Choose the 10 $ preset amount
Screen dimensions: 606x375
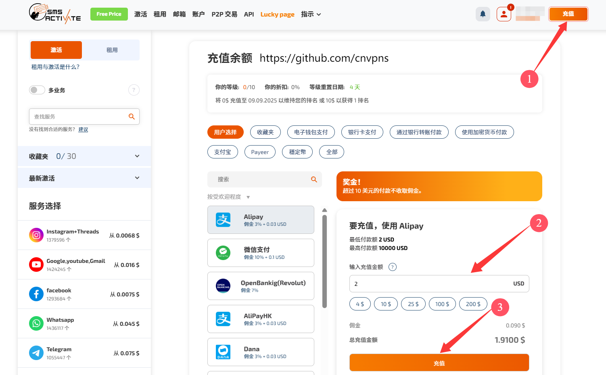(386, 304)
